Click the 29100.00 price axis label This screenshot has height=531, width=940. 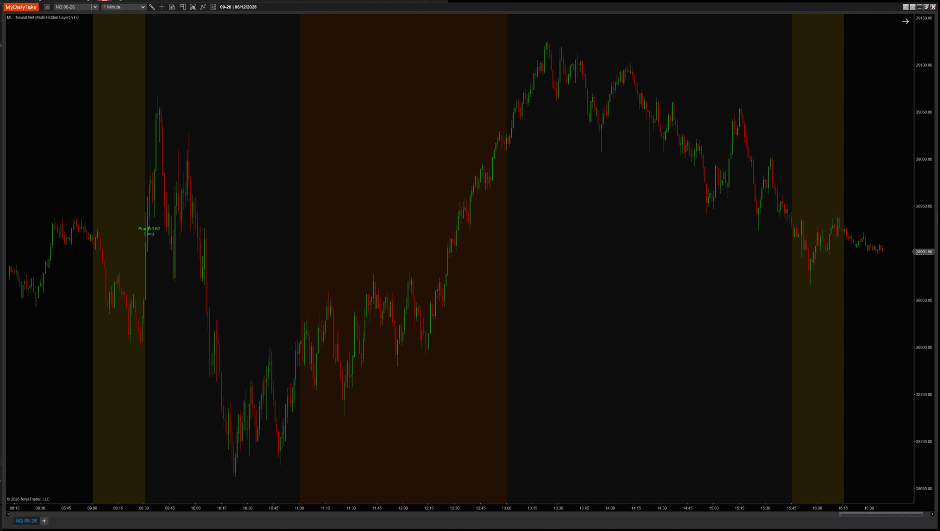[924, 65]
